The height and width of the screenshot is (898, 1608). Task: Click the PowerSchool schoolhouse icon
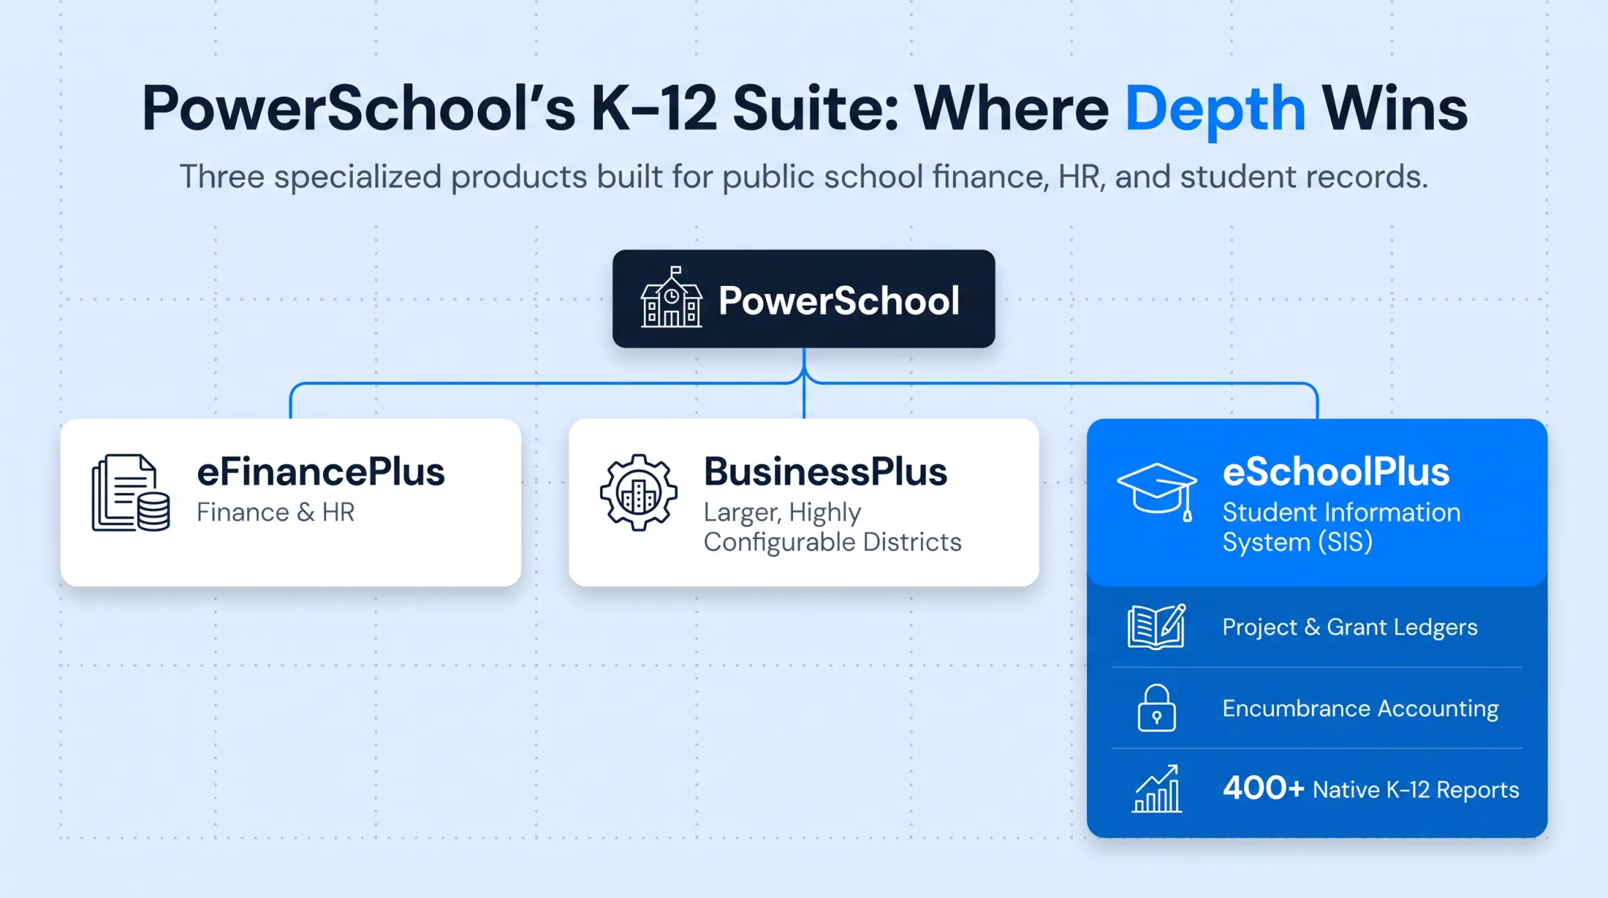click(671, 297)
